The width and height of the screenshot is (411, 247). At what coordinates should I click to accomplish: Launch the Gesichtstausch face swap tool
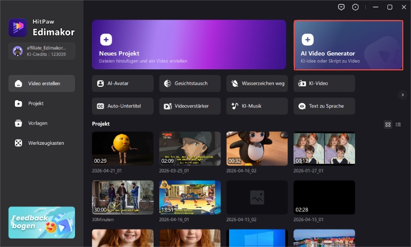(190, 83)
